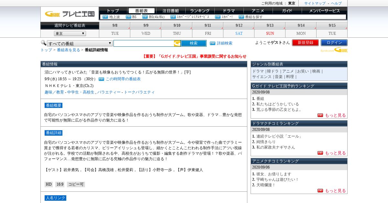
Task: Open the サイトマップ link
Action: coord(315,3)
